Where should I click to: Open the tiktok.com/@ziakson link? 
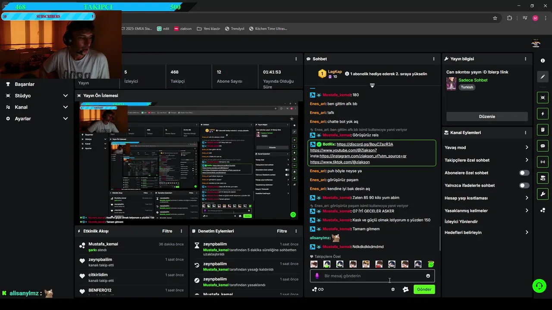[x=340, y=162]
